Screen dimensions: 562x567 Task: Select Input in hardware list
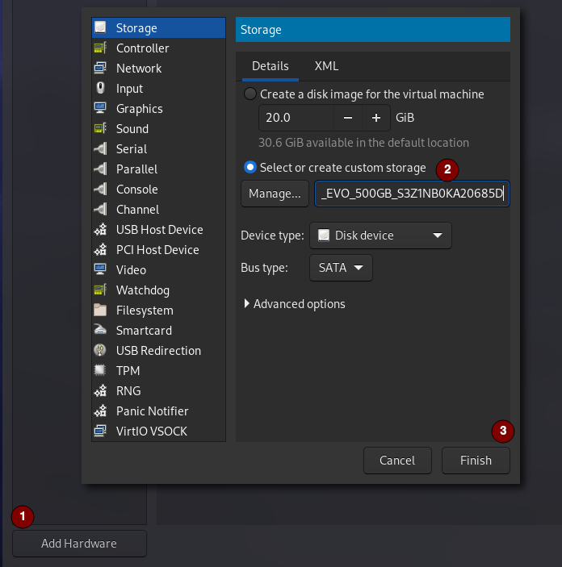[x=158, y=89]
